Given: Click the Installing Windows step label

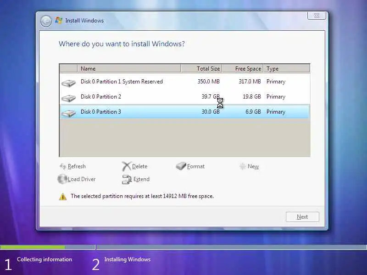Looking at the screenshot, I should 128,259.
